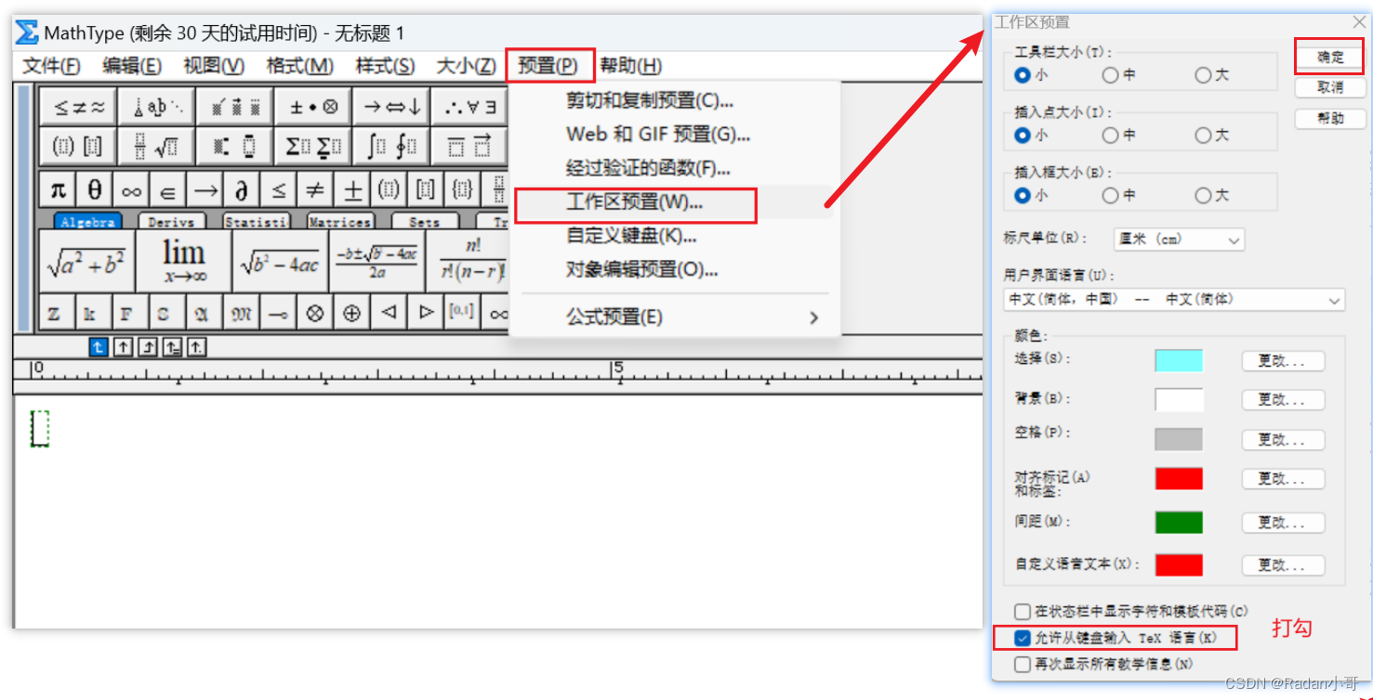The height and width of the screenshot is (700, 1373).
Task: Select the left-justified tab stop icon
Action: click(x=99, y=347)
